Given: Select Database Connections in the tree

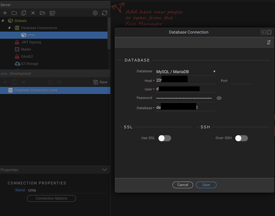Looking at the screenshot, I should click(x=39, y=28).
